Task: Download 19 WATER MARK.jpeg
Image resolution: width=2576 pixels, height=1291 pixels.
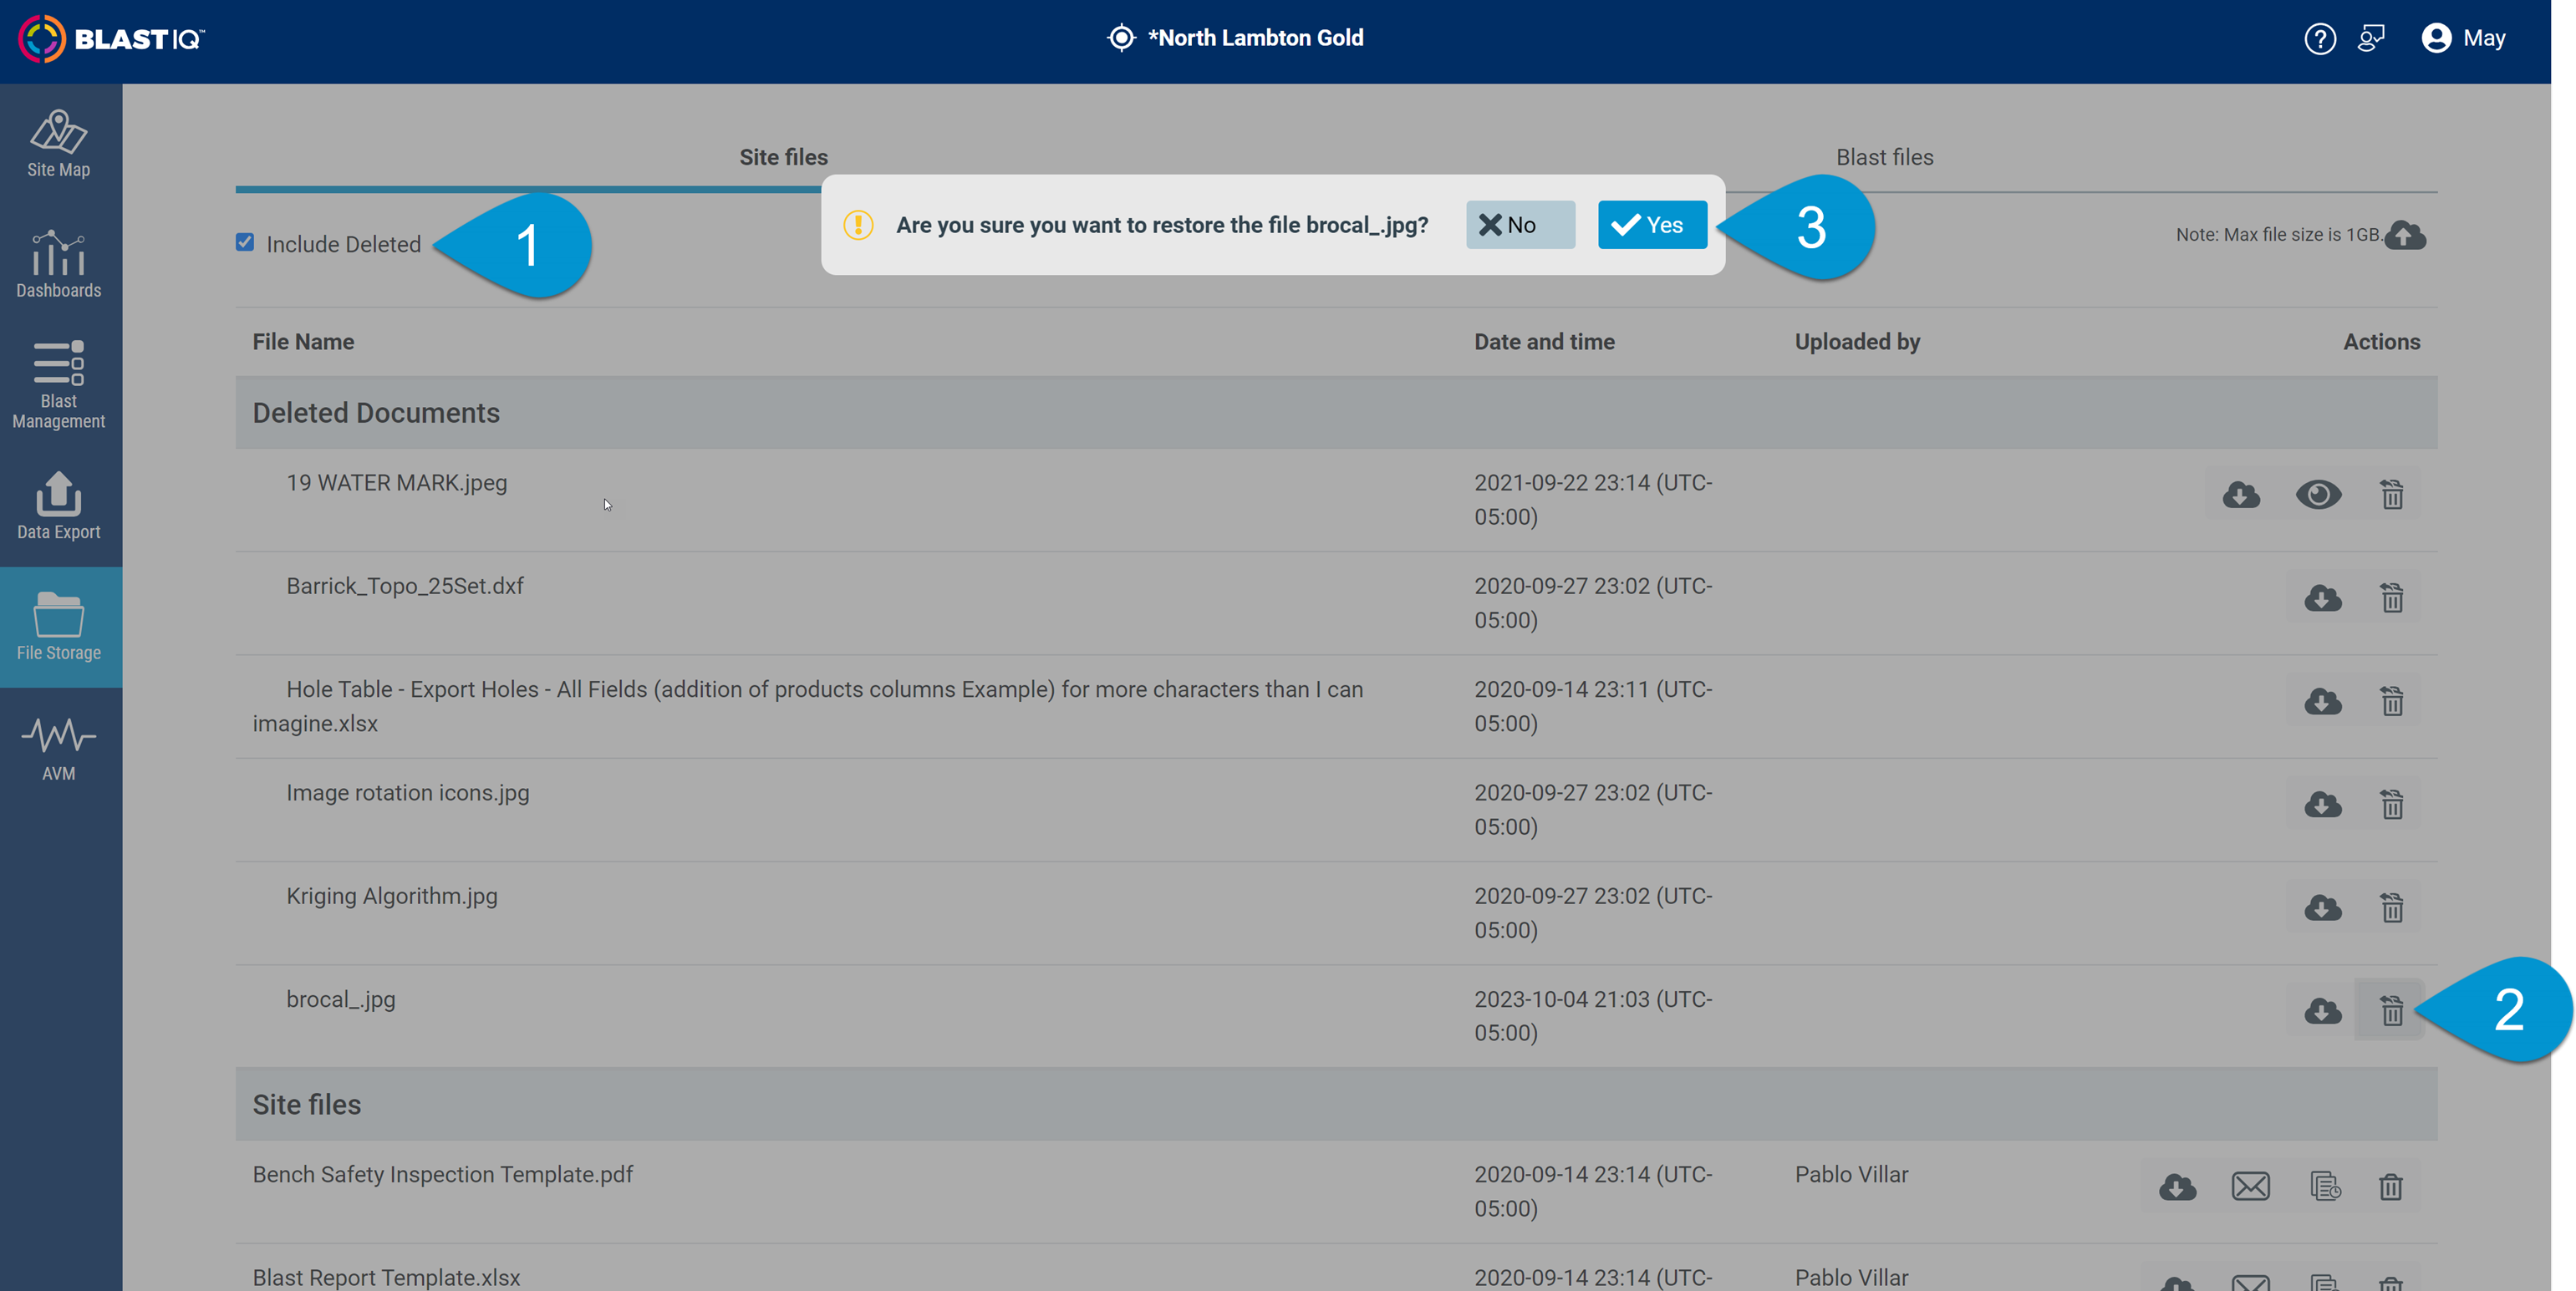Action: click(2241, 494)
